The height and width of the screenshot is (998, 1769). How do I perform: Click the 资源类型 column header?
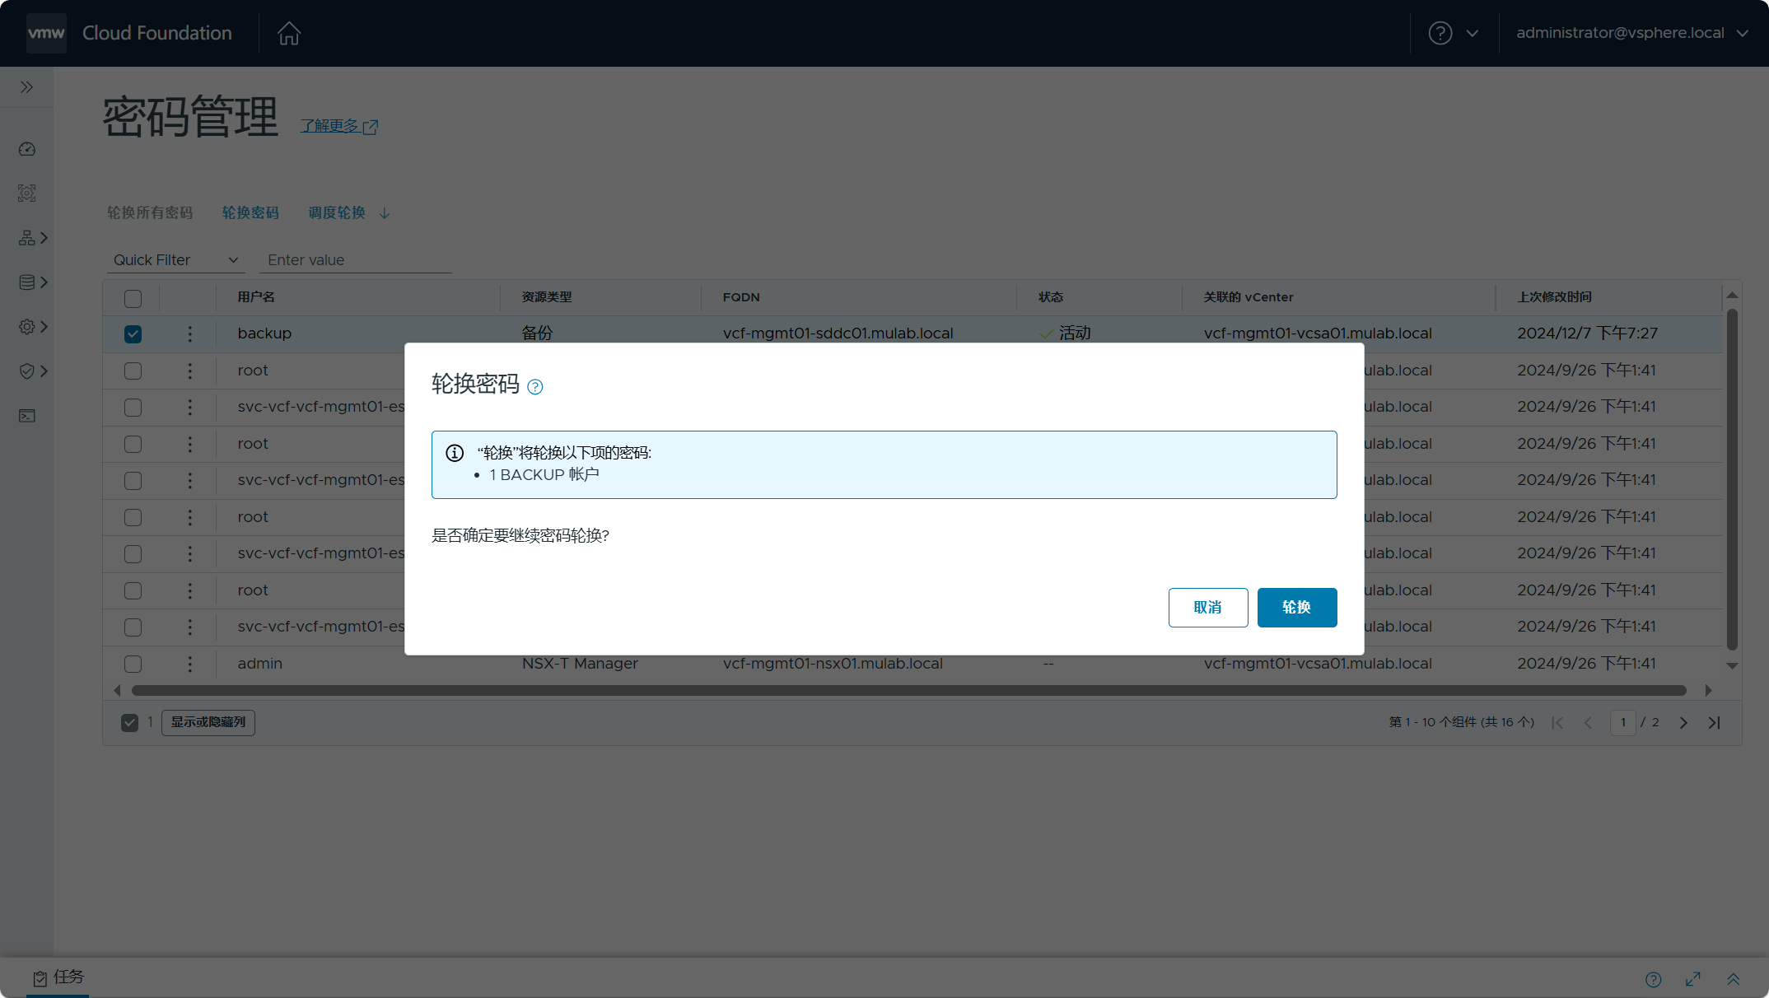[547, 297]
